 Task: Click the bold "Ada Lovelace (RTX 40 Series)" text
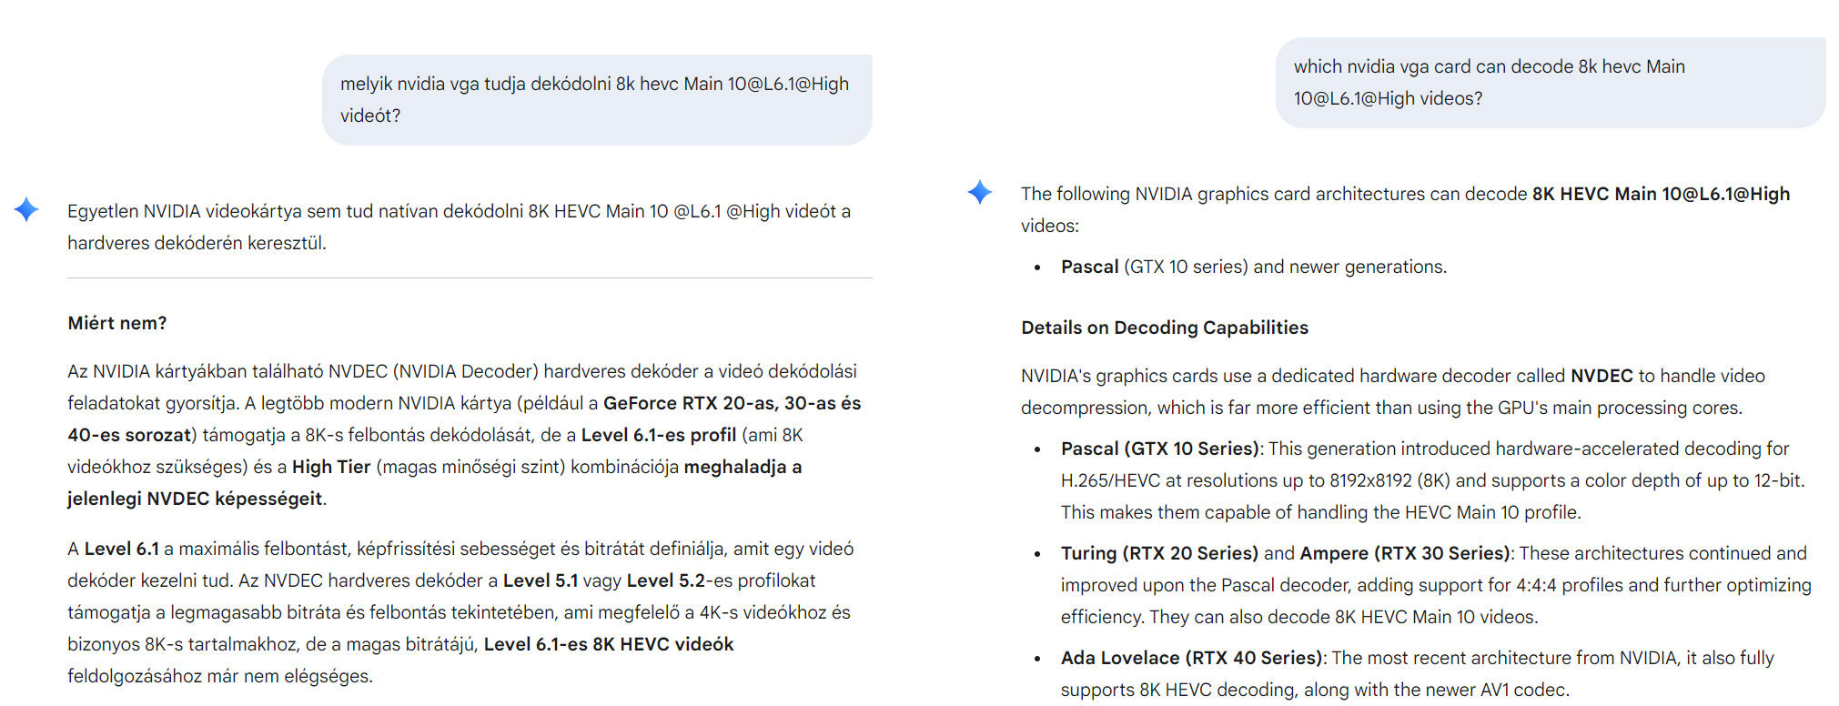pos(1191,658)
